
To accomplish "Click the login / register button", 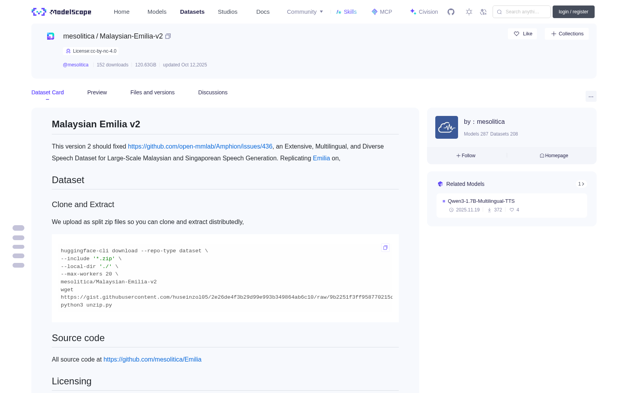I will pos(573,12).
